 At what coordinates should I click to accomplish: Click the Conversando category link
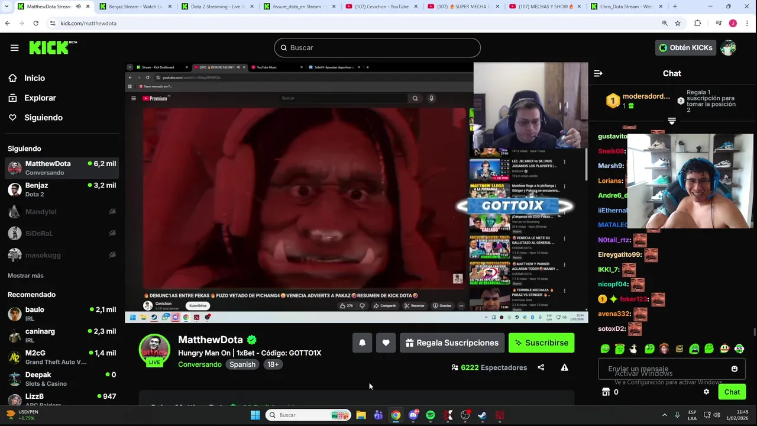(200, 364)
